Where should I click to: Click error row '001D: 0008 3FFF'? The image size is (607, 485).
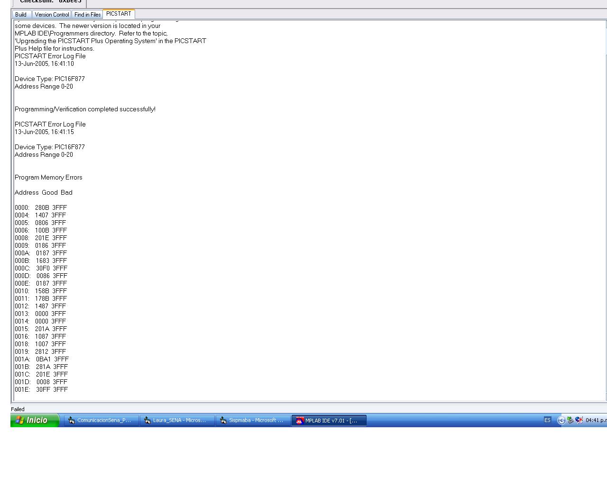tap(41, 382)
